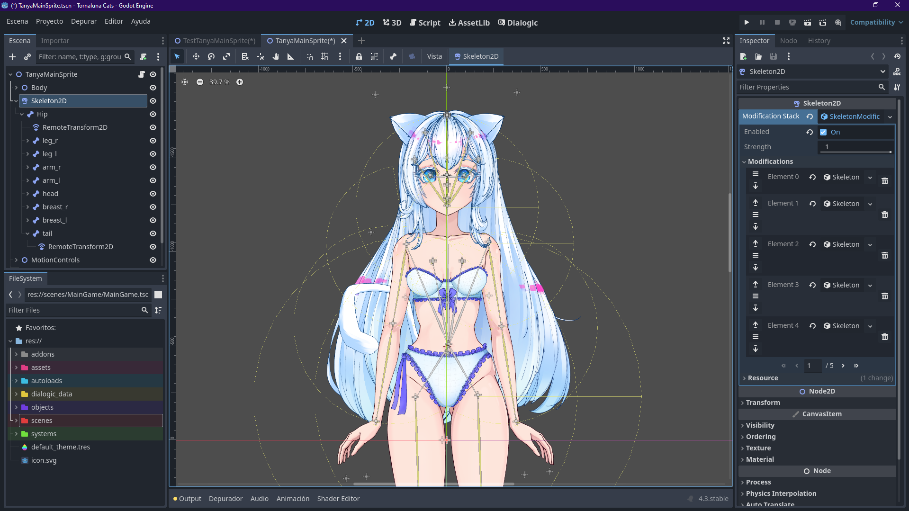Activate the Pan Mode hand tool

coord(276,56)
